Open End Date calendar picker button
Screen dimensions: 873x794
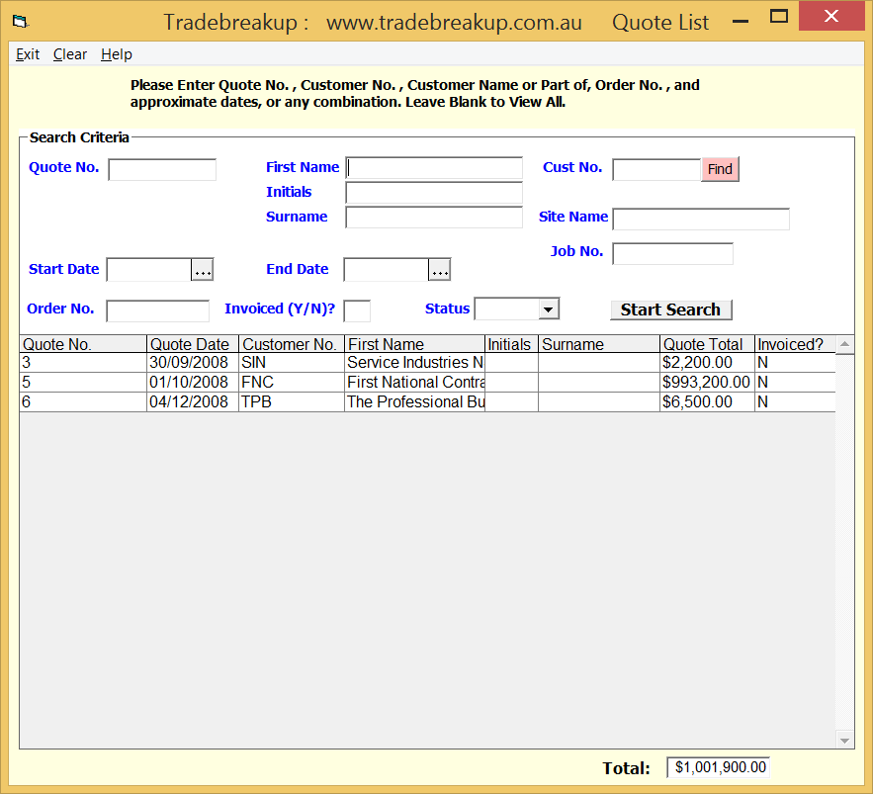point(439,270)
